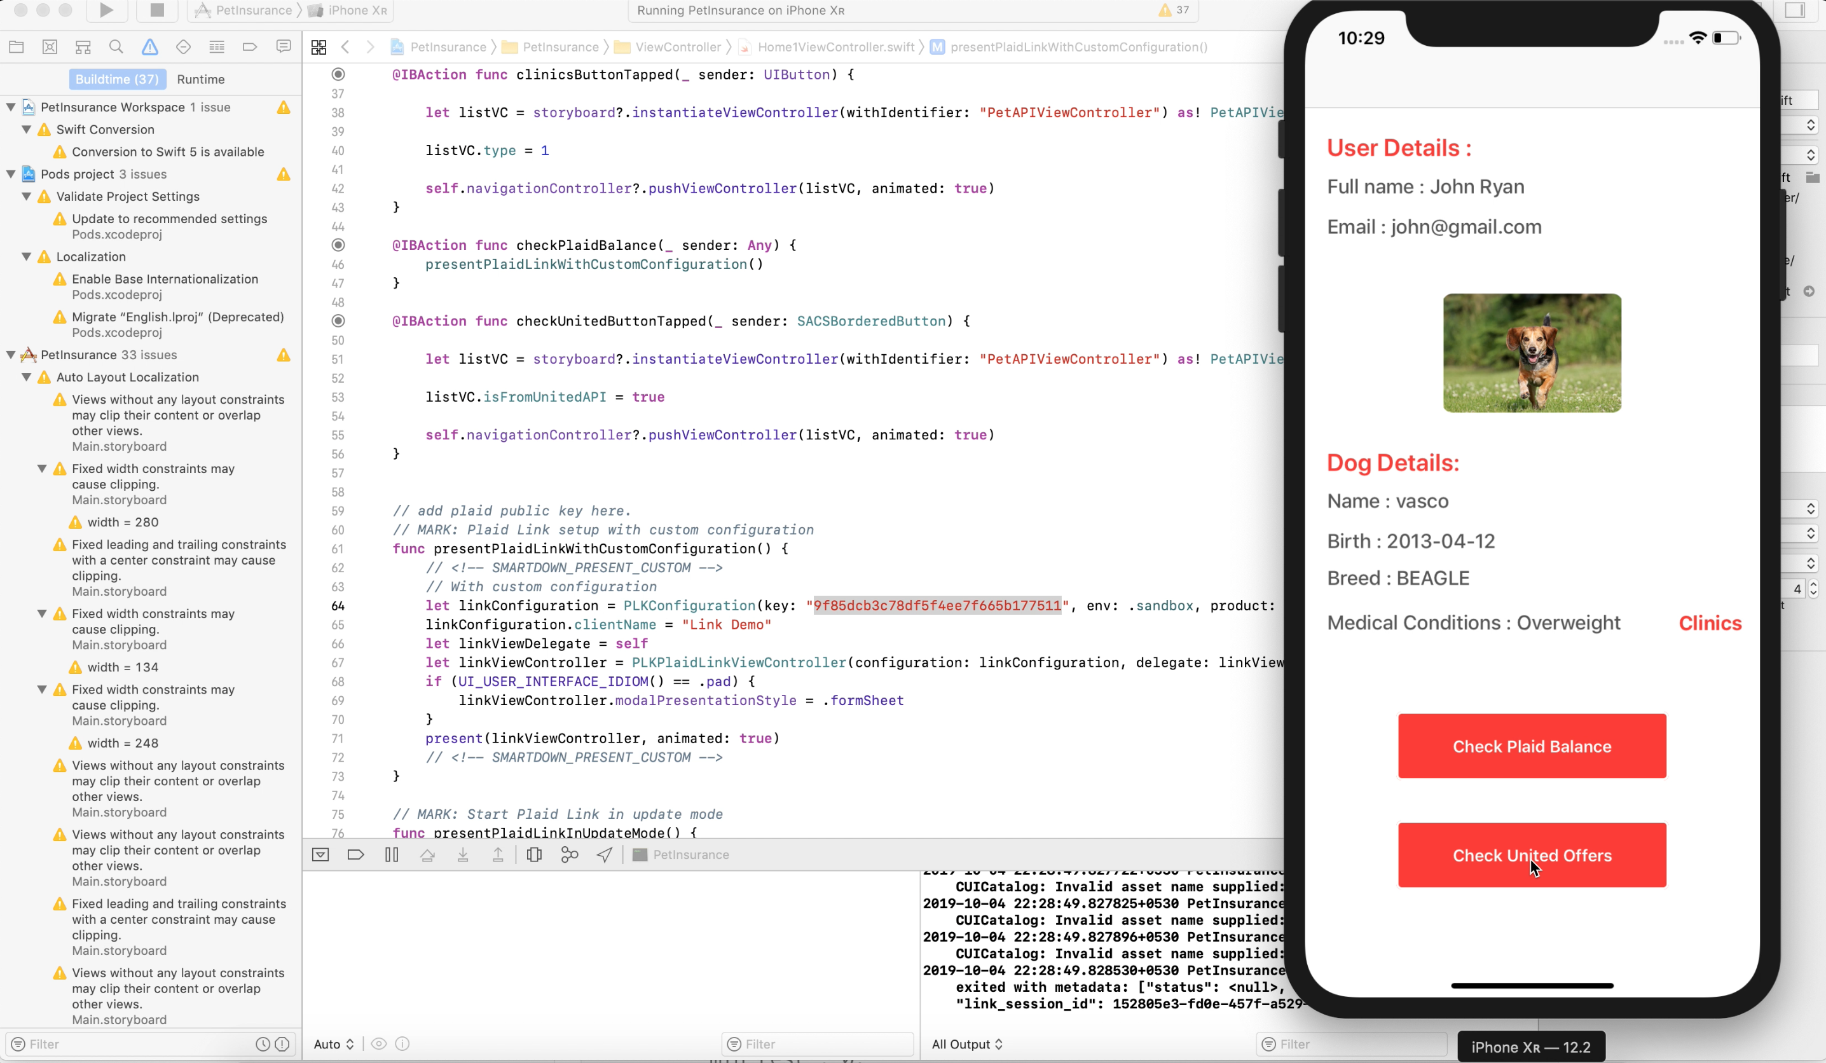Collapse the Pods project issues group

click(x=11, y=174)
